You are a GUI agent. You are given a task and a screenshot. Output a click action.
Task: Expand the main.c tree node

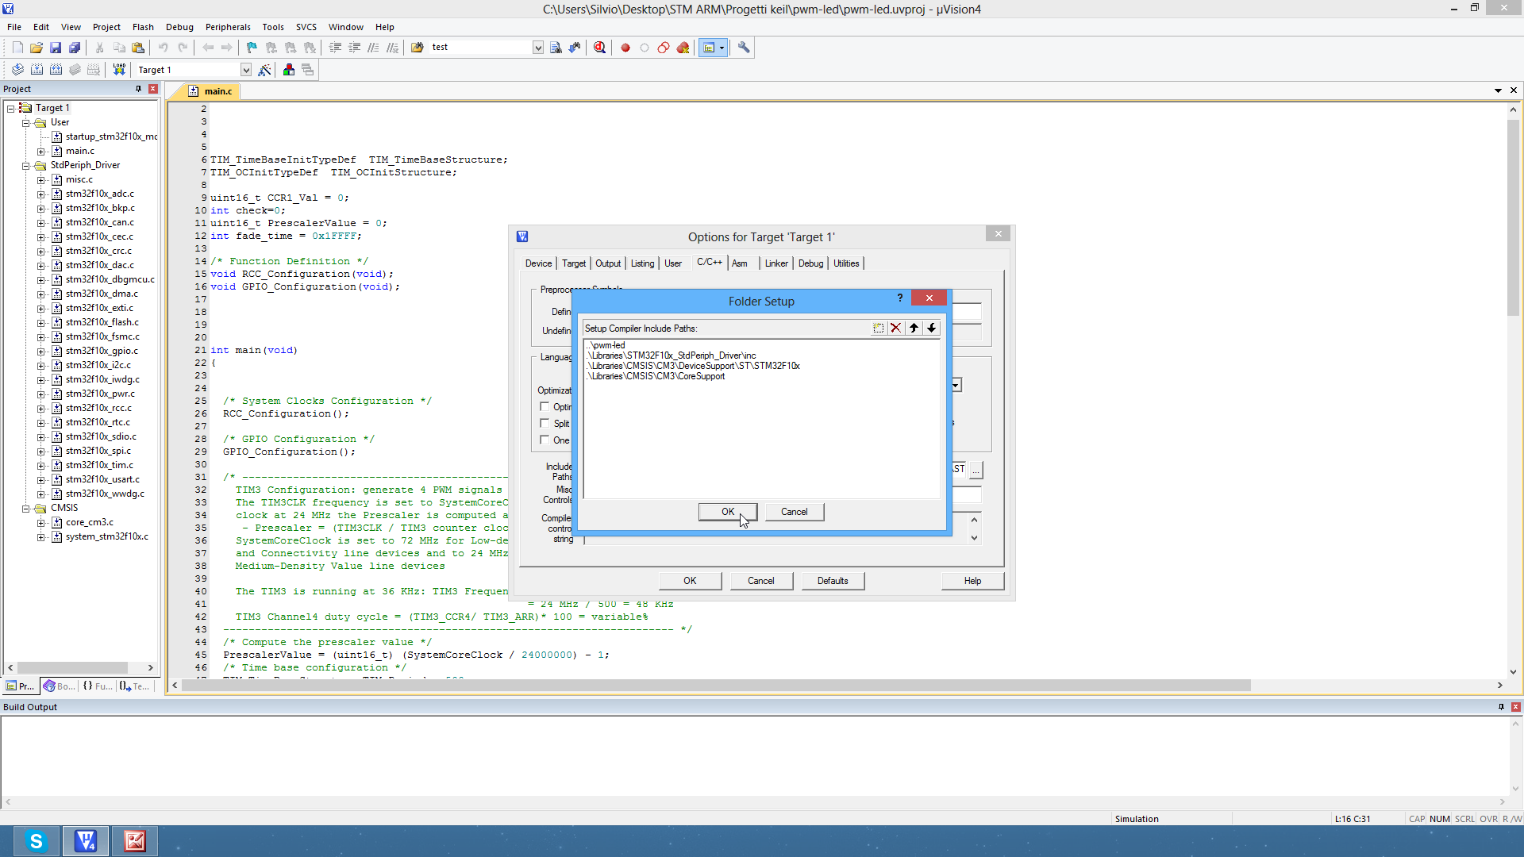pyautogui.click(x=41, y=152)
